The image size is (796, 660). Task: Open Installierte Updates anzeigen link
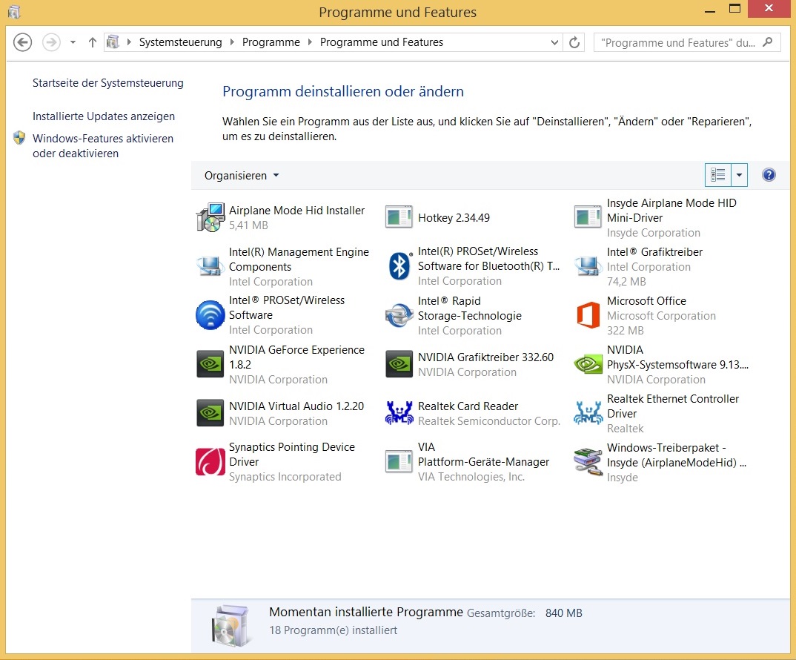pos(104,116)
